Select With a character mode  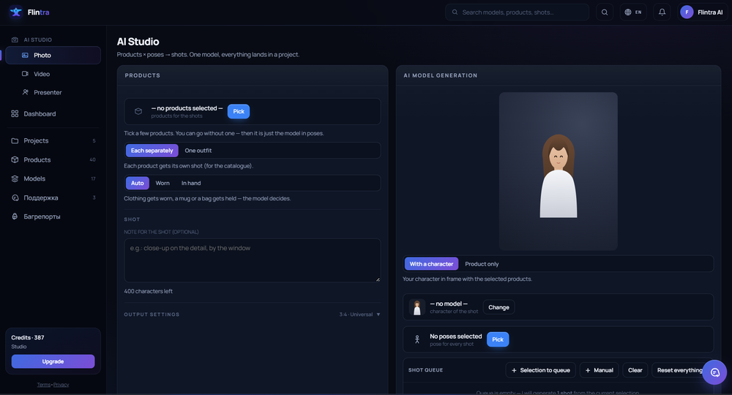431,264
